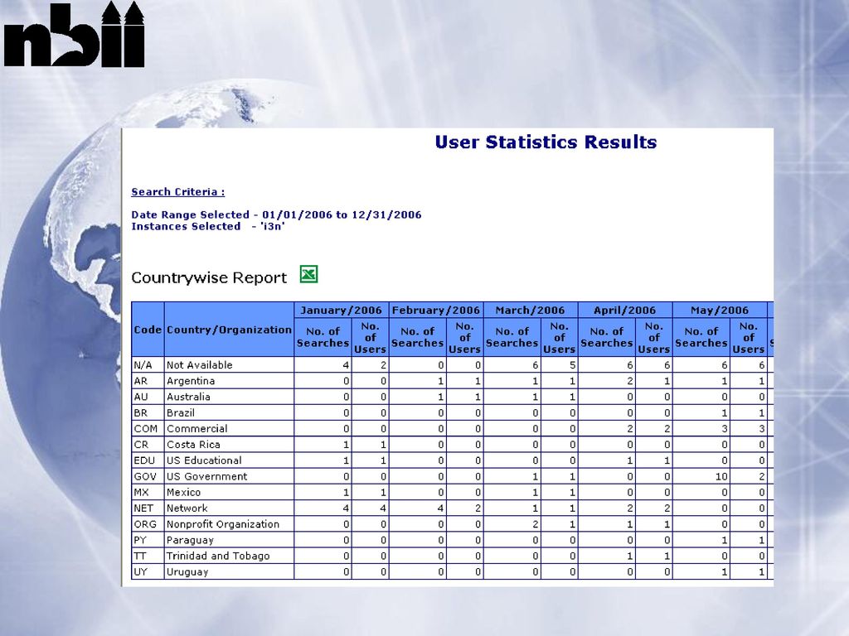Click the Not Available row name
Viewport: 849px width, 636px height.
pyautogui.click(x=199, y=365)
